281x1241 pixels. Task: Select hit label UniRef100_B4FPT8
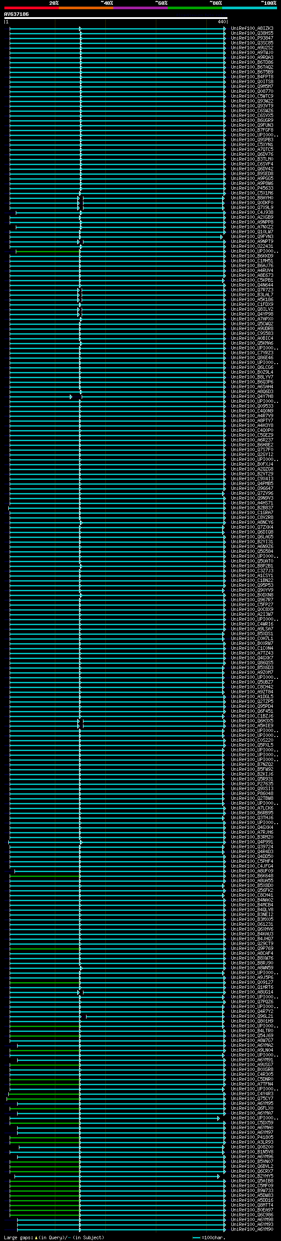[252, 77]
